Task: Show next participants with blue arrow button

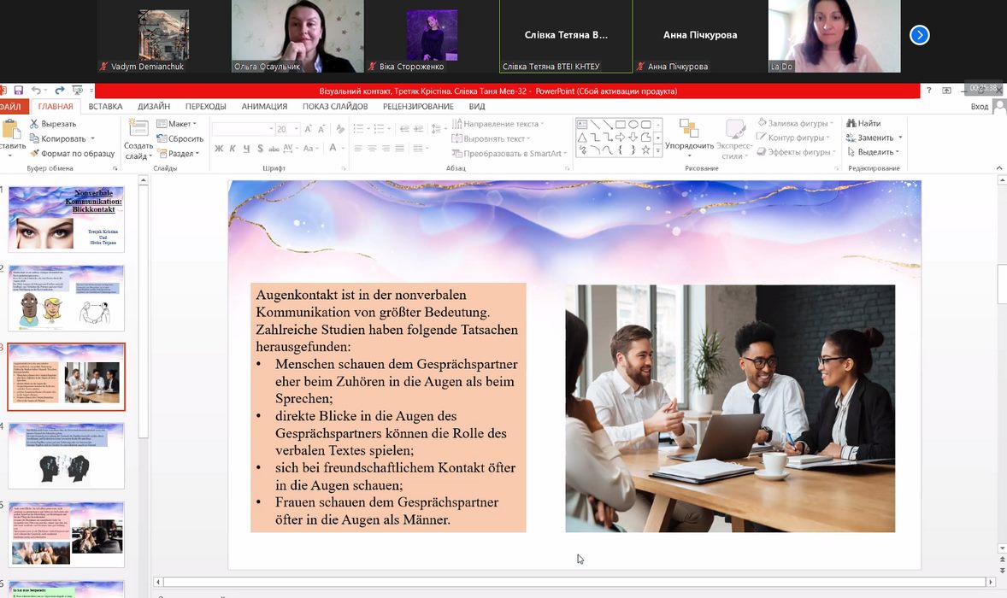Action: (x=919, y=35)
